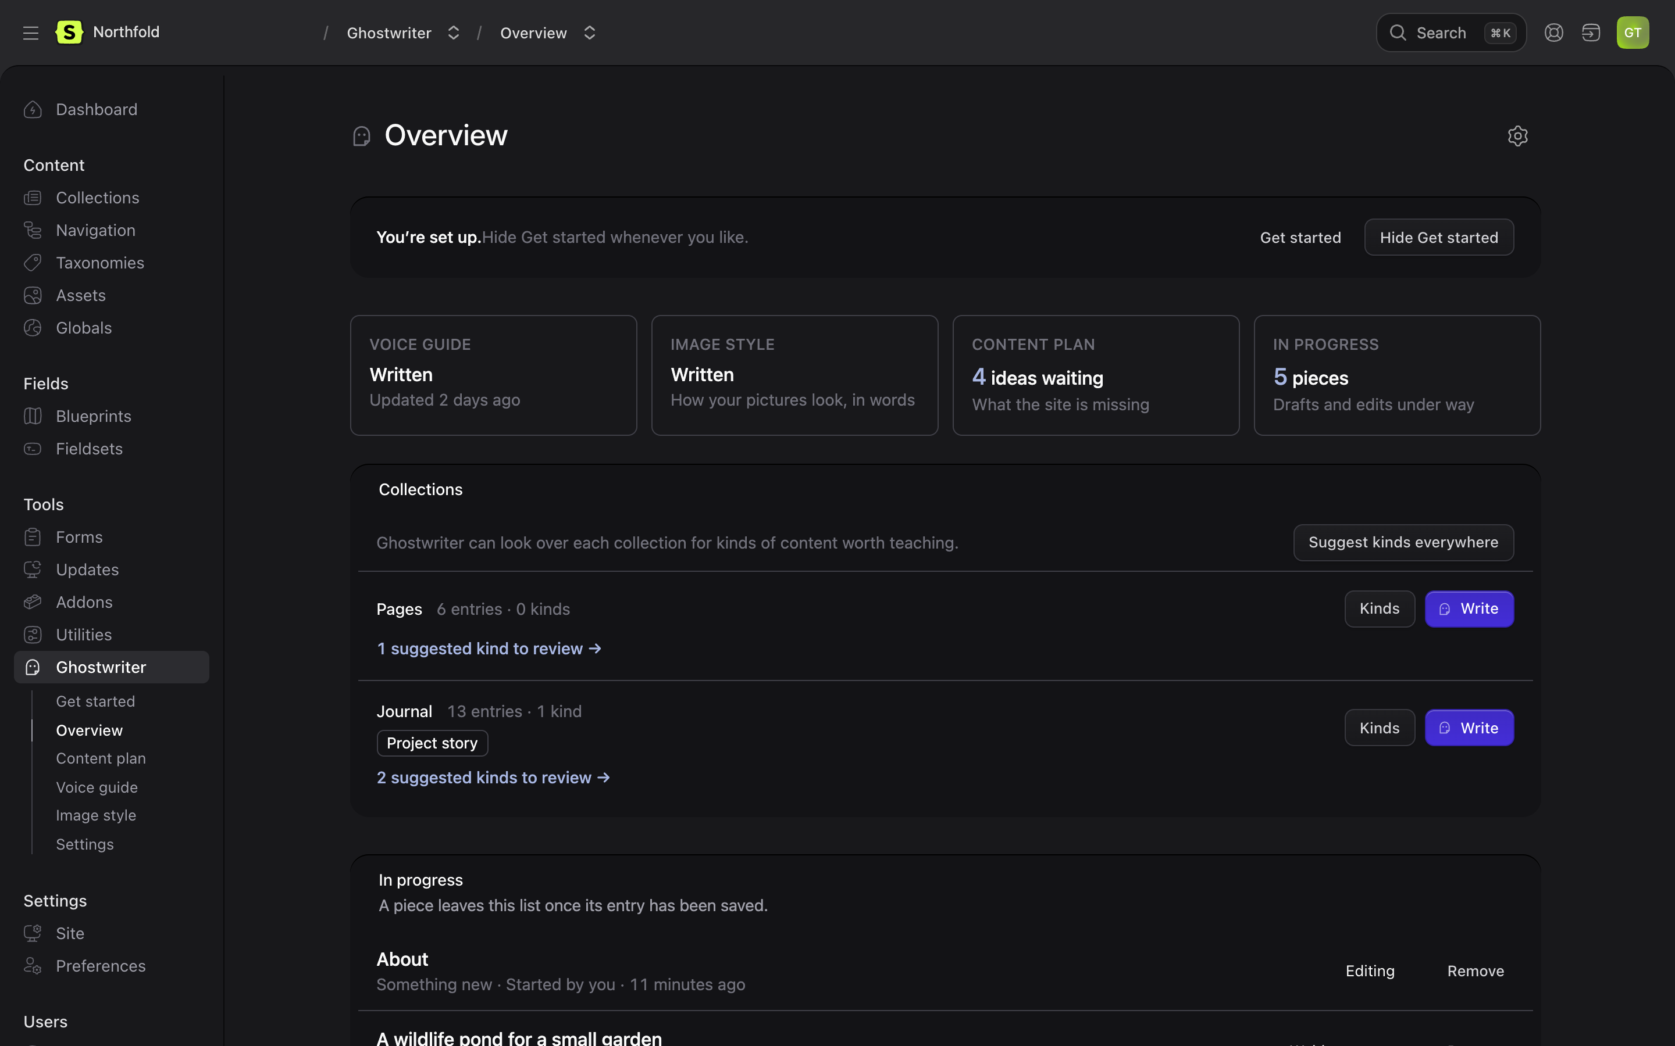Click Write button for Journal

1469,728
